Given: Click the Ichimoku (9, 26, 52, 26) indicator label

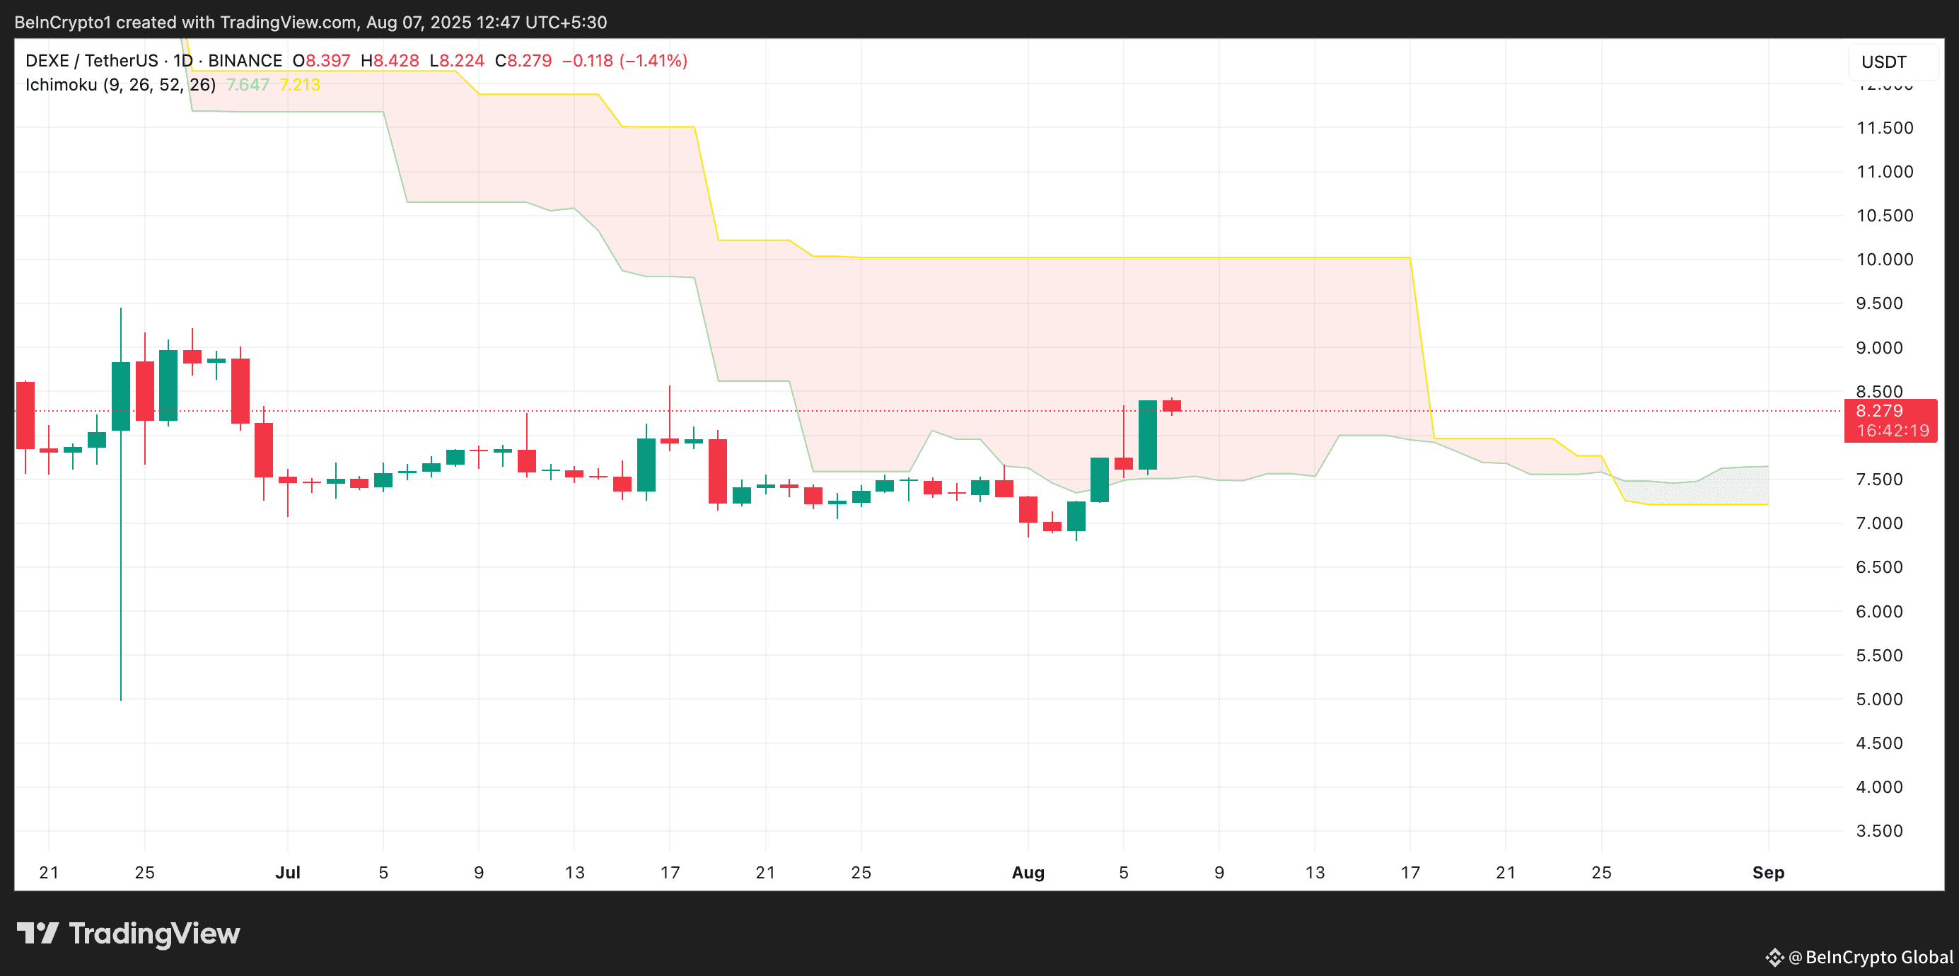Looking at the screenshot, I should tap(120, 84).
